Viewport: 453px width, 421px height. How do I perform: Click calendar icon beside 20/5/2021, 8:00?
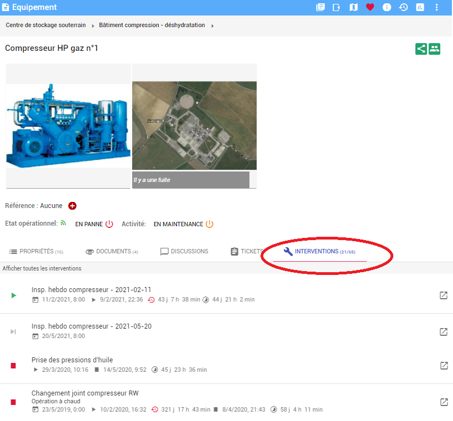(35, 336)
